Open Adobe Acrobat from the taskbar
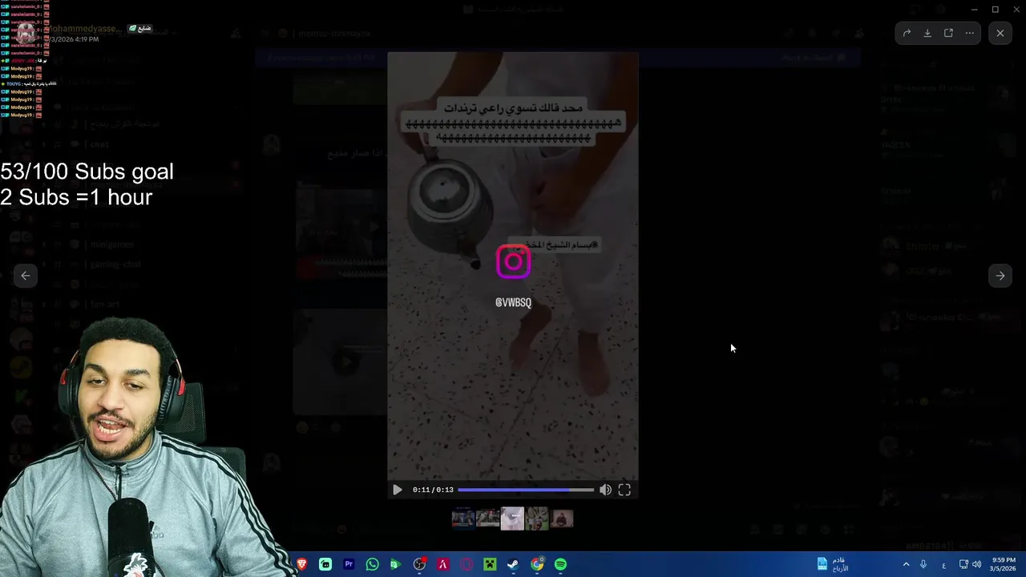The image size is (1026, 577). click(442, 564)
